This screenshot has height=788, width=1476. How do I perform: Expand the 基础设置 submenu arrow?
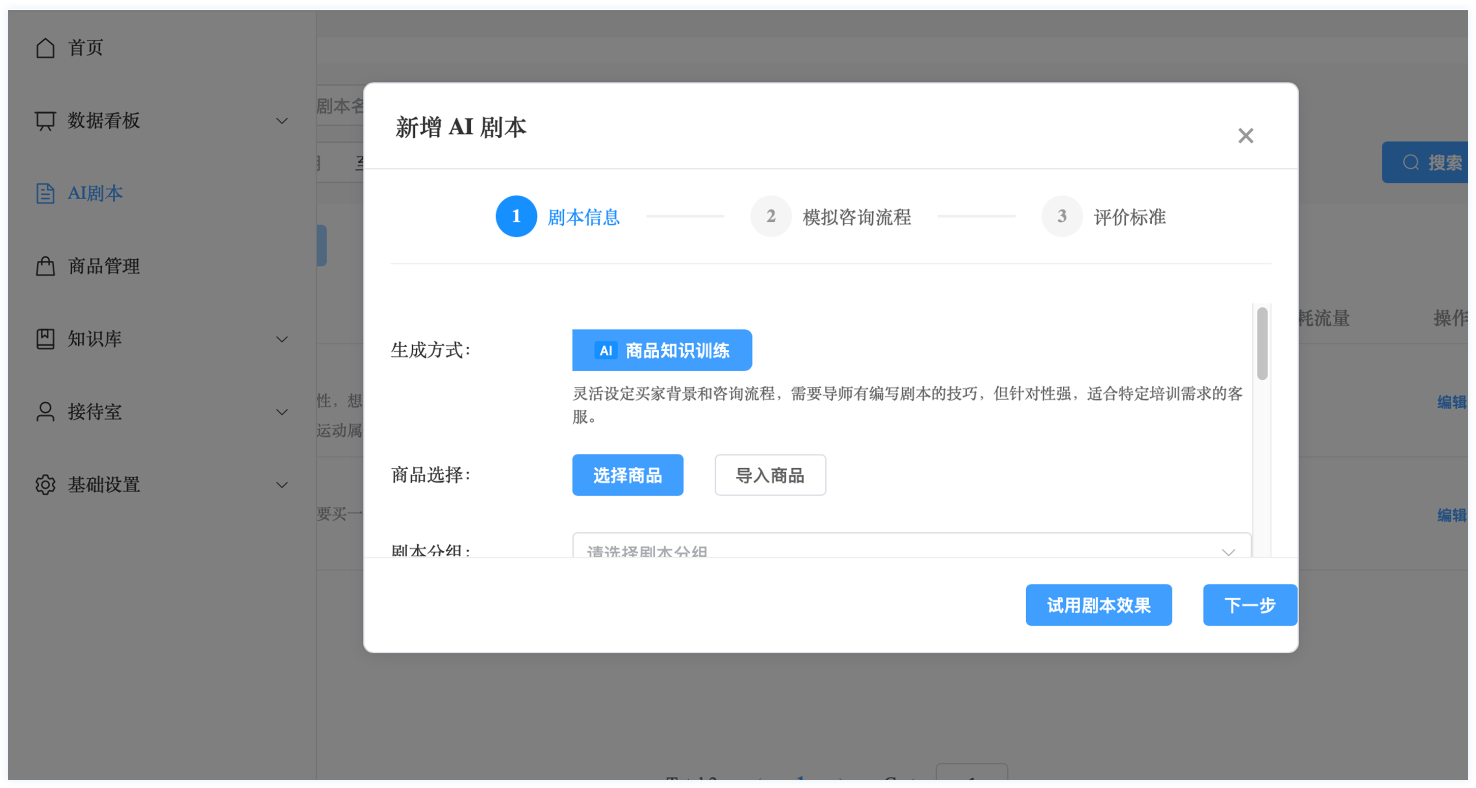pyautogui.click(x=282, y=485)
